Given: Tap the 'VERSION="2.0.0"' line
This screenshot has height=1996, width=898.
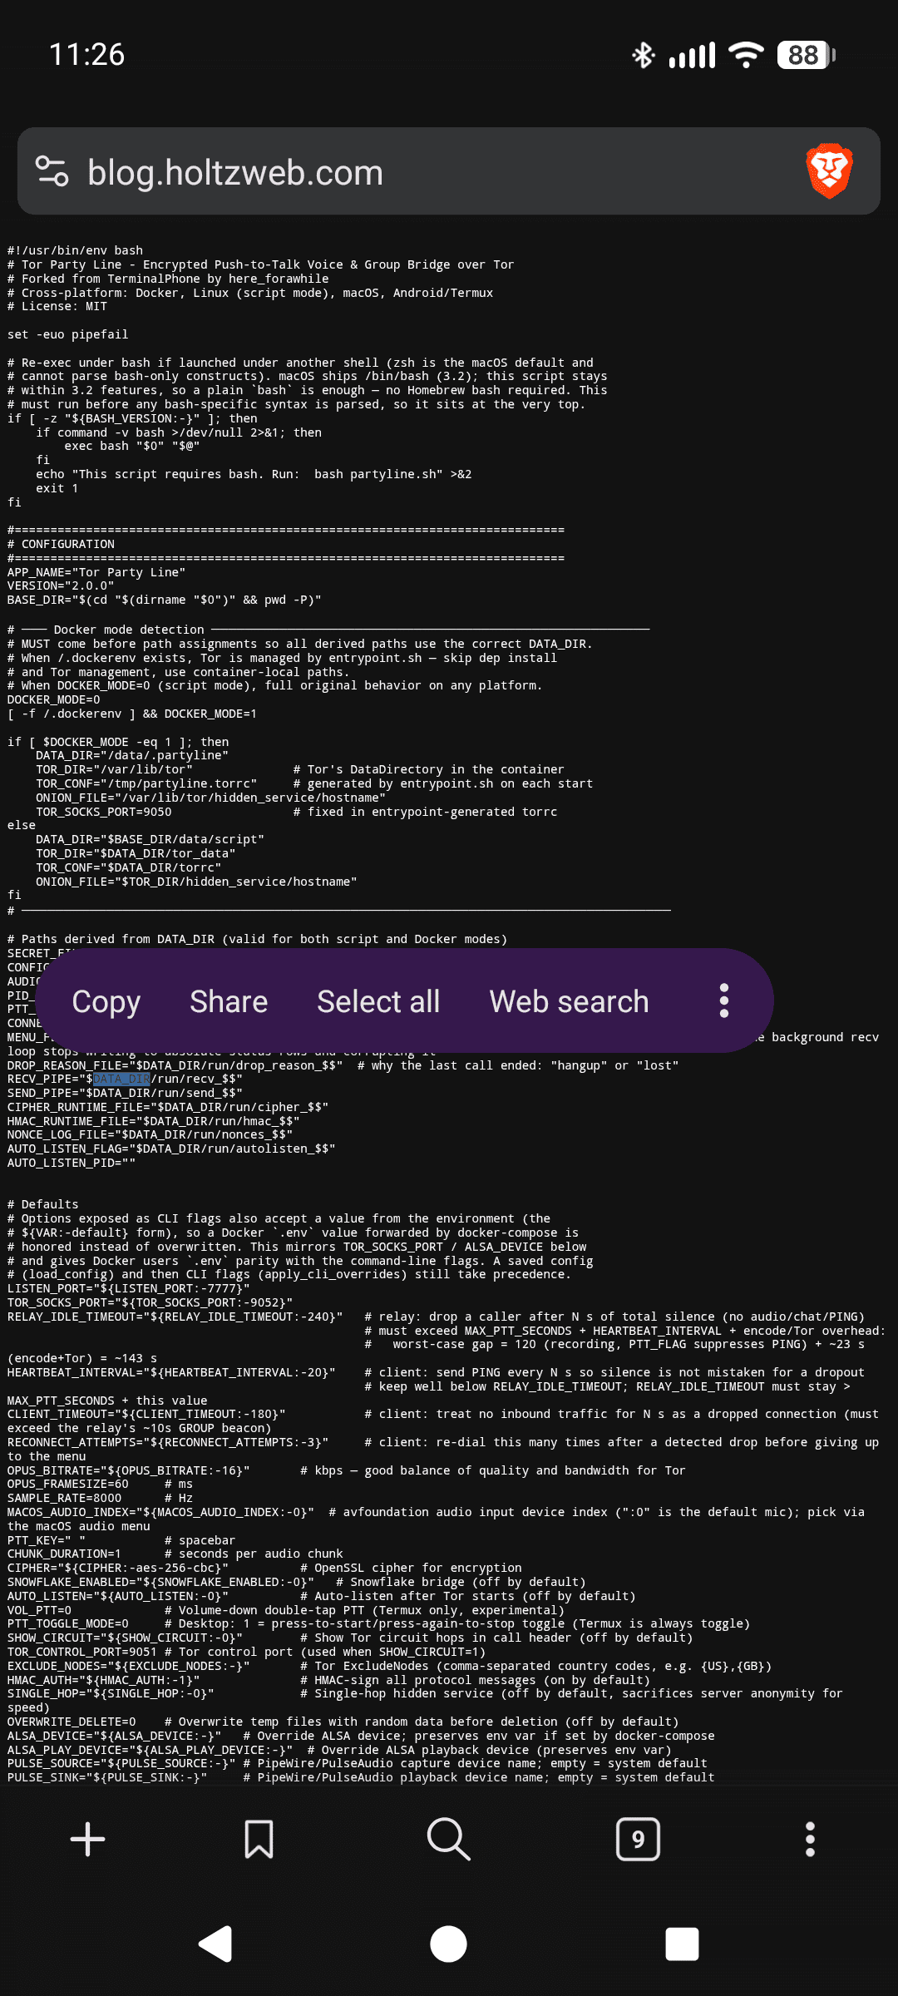Looking at the screenshot, I should pyautogui.click(x=61, y=585).
